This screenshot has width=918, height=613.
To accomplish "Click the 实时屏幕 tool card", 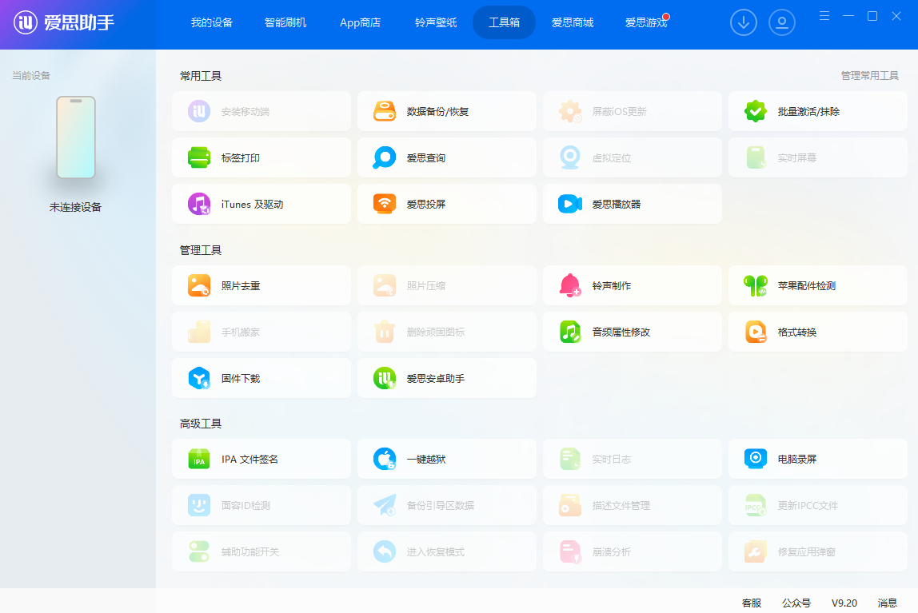I will tap(818, 158).
